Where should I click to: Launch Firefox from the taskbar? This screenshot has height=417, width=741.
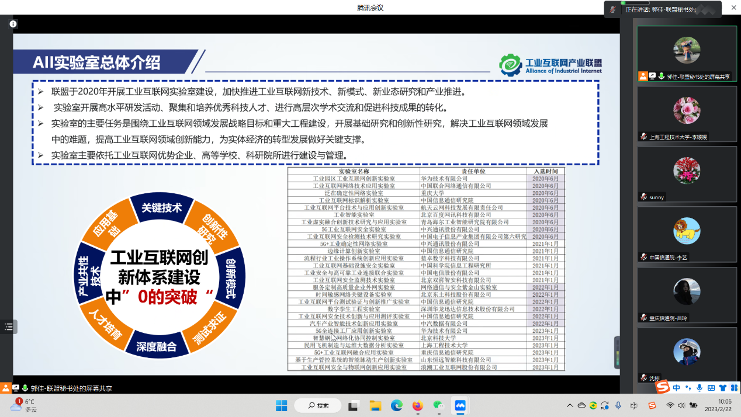tap(417, 405)
